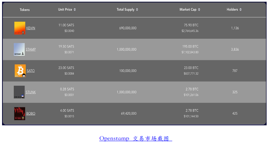
Task: Open the STAMP token link
Action: pyautogui.click(x=31, y=50)
